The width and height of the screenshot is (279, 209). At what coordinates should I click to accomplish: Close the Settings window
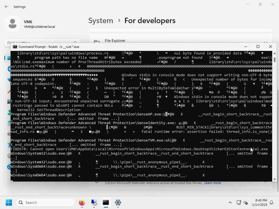click(x=272, y=4)
